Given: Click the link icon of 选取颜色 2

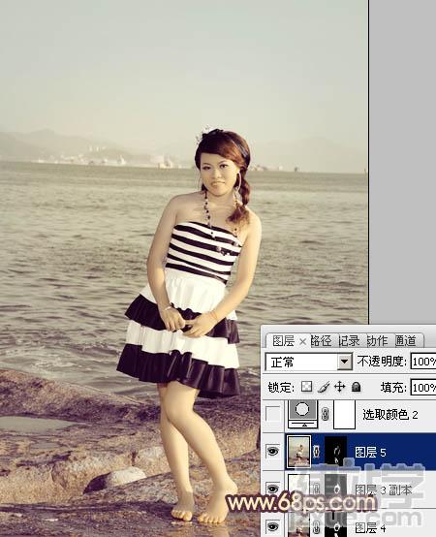Looking at the screenshot, I should tap(326, 415).
